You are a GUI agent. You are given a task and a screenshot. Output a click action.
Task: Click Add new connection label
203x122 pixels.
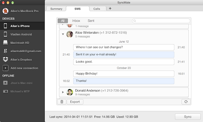24,68
